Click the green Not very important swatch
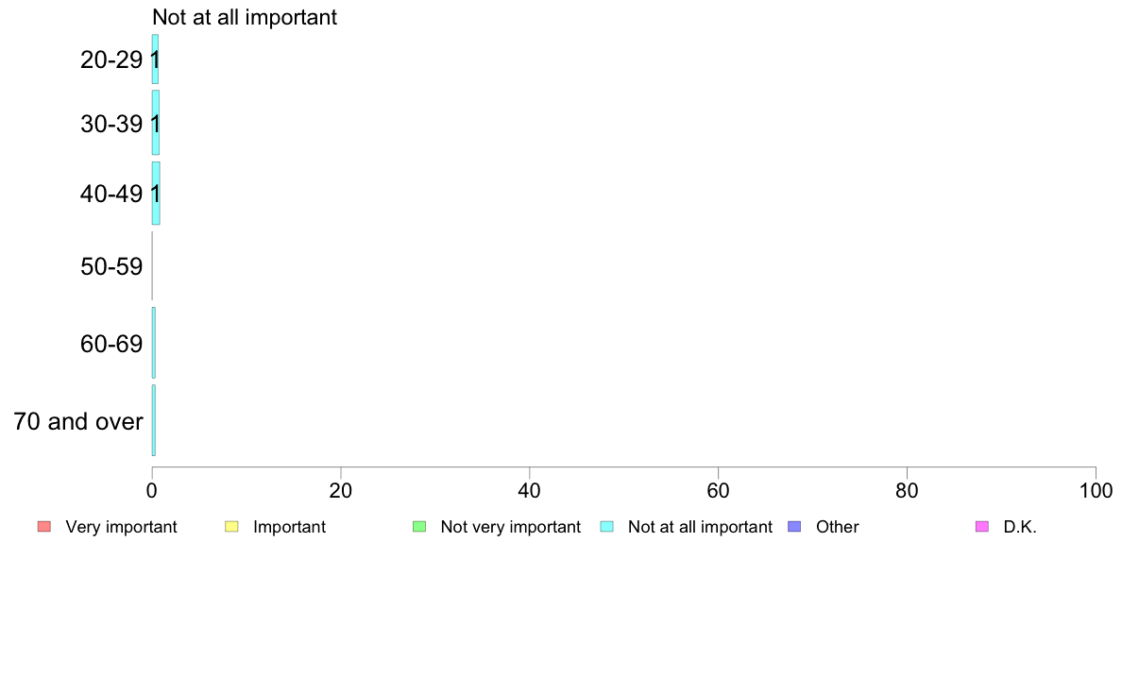Viewport: 1122px width, 695px height. (x=419, y=527)
